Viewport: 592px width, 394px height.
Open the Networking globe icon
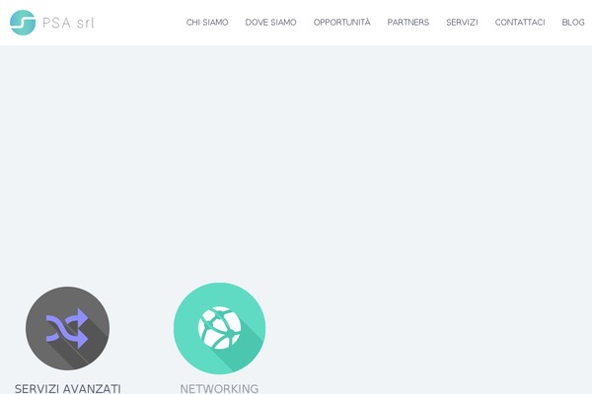coord(219,328)
